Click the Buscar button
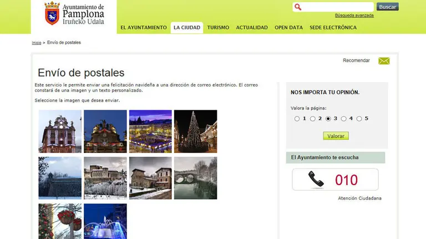Image resolution: width=426 pixels, height=239 pixels. click(x=387, y=7)
